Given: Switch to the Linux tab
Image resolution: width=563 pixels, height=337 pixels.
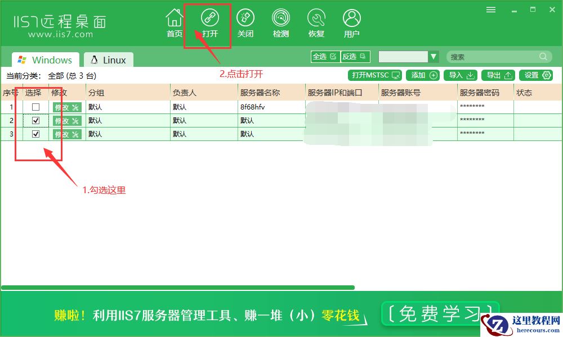Looking at the screenshot, I should coord(109,60).
